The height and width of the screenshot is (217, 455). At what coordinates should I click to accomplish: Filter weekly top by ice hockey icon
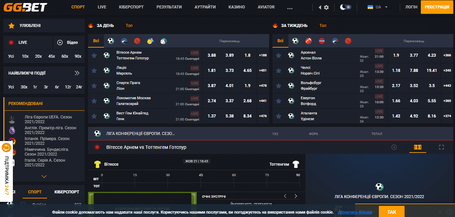pyautogui.click(x=335, y=41)
